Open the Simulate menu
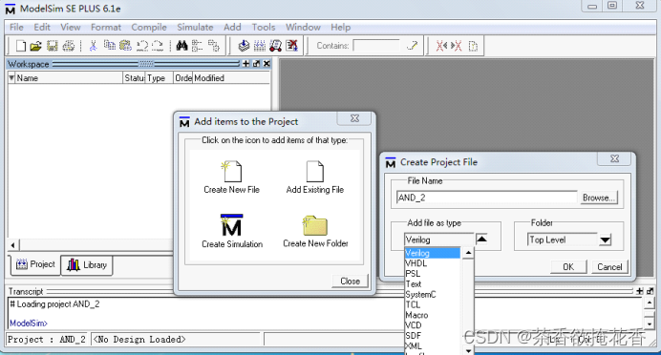 [x=195, y=28]
